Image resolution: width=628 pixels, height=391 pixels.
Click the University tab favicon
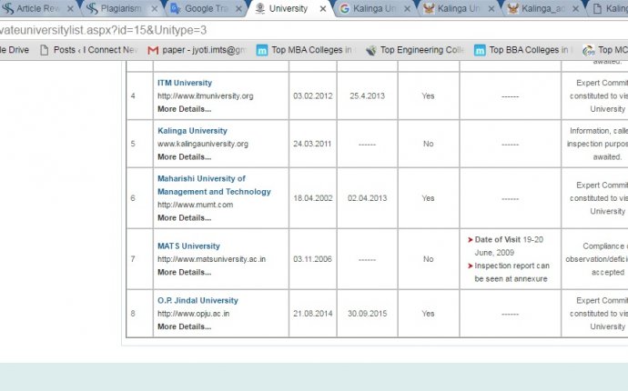point(260,8)
